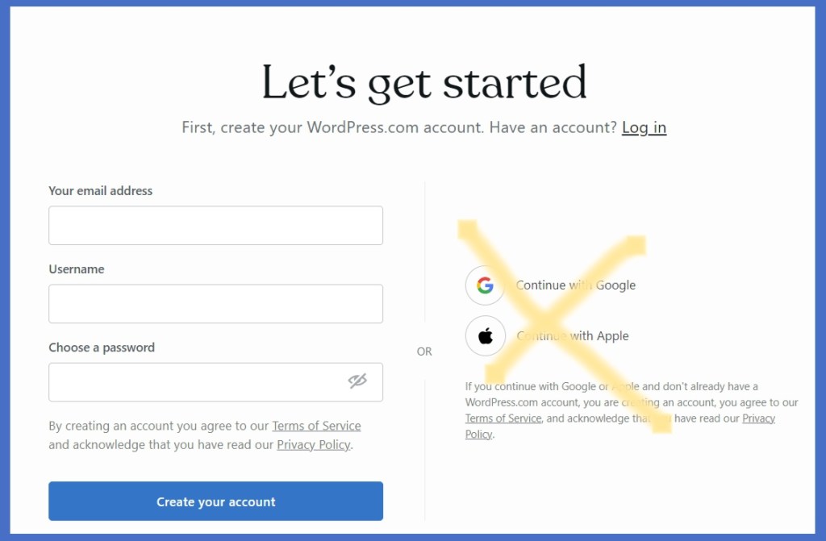The width and height of the screenshot is (826, 541).
Task: Choose the Continue with Apple text
Action: [x=573, y=336]
